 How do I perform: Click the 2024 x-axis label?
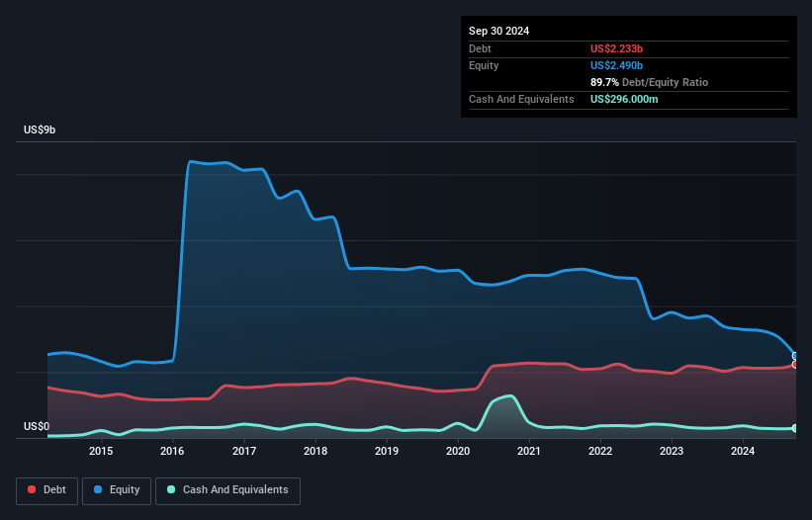click(x=743, y=451)
